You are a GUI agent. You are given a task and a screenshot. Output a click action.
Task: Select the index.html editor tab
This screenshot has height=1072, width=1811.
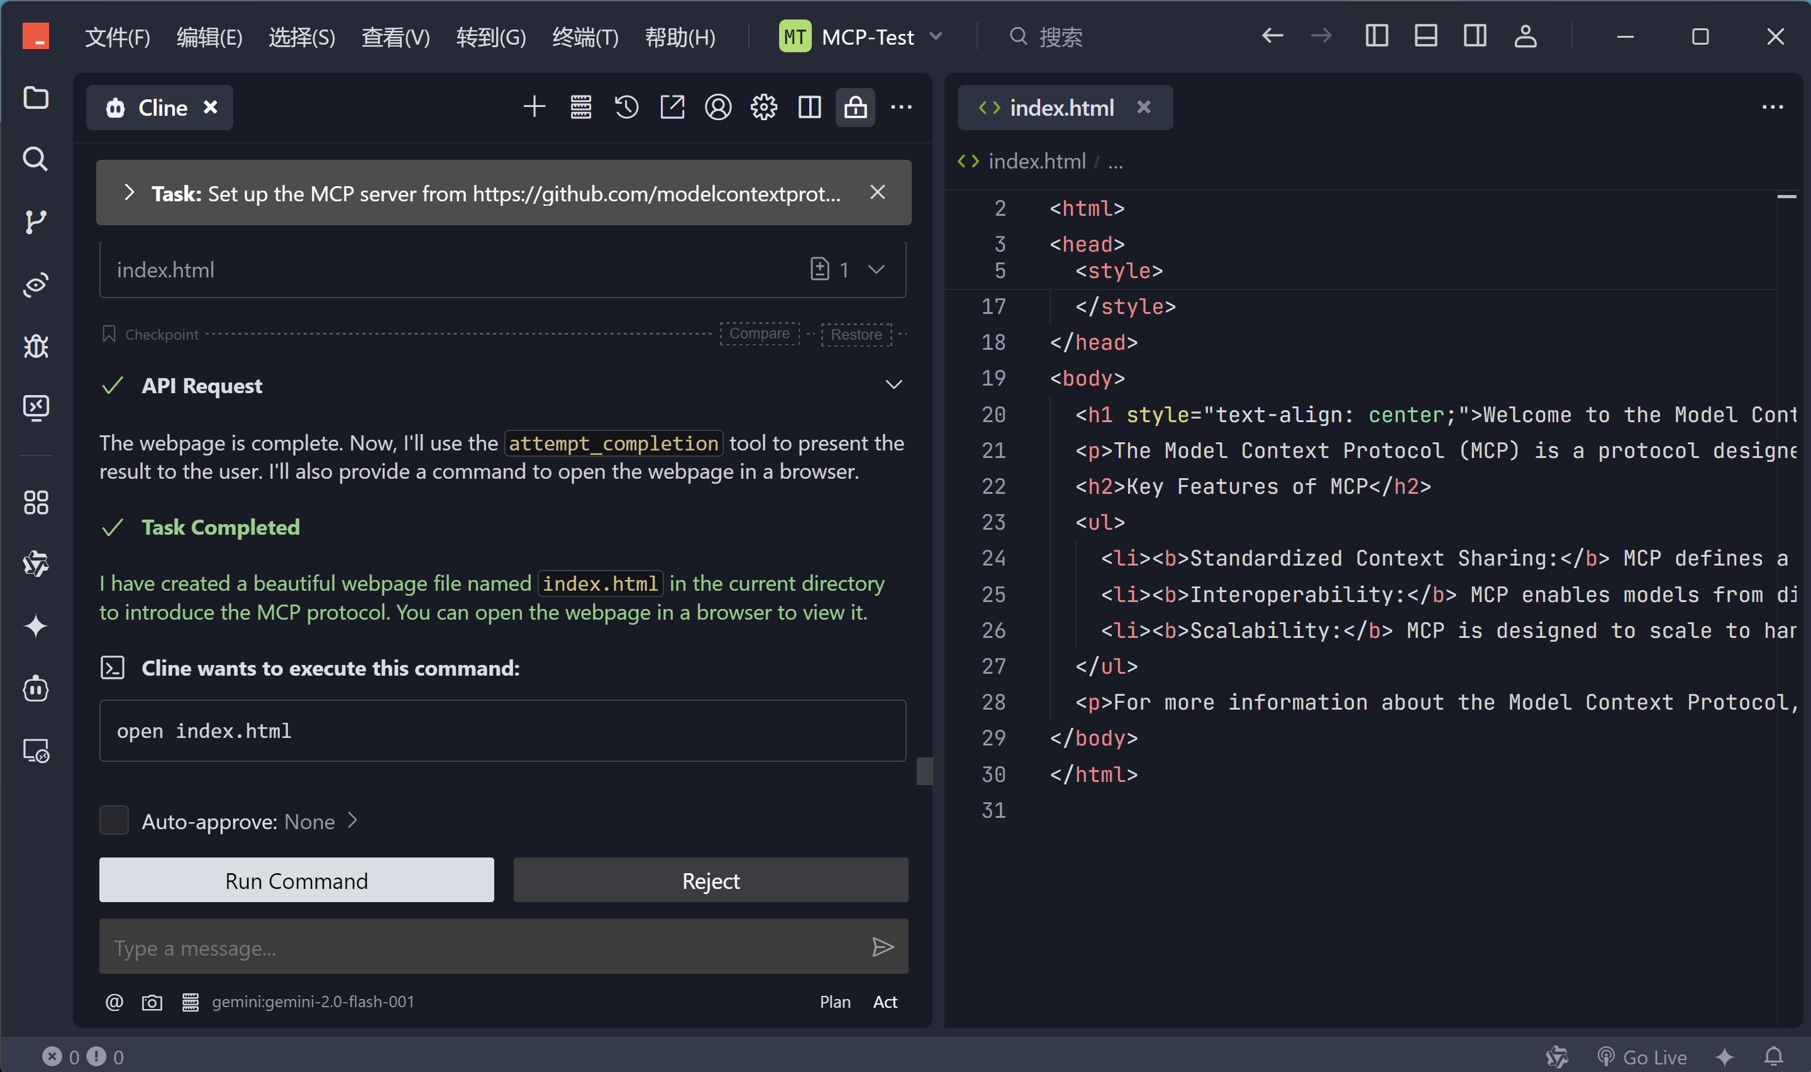click(x=1061, y=108)
